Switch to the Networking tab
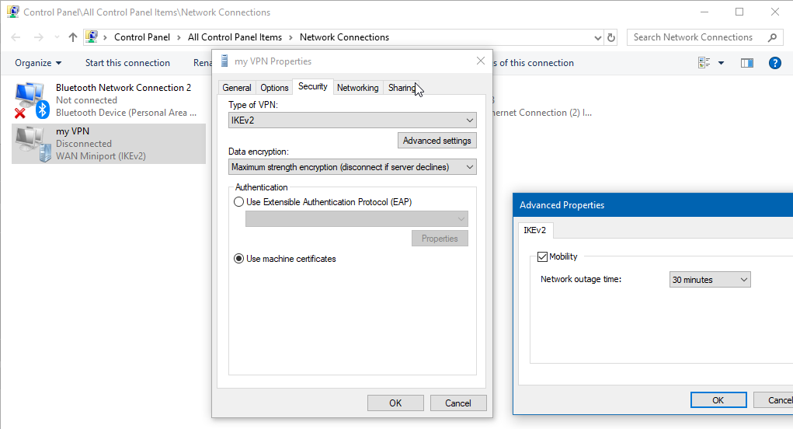The width and height of the screenshot is (793, 429). (357, 88)
